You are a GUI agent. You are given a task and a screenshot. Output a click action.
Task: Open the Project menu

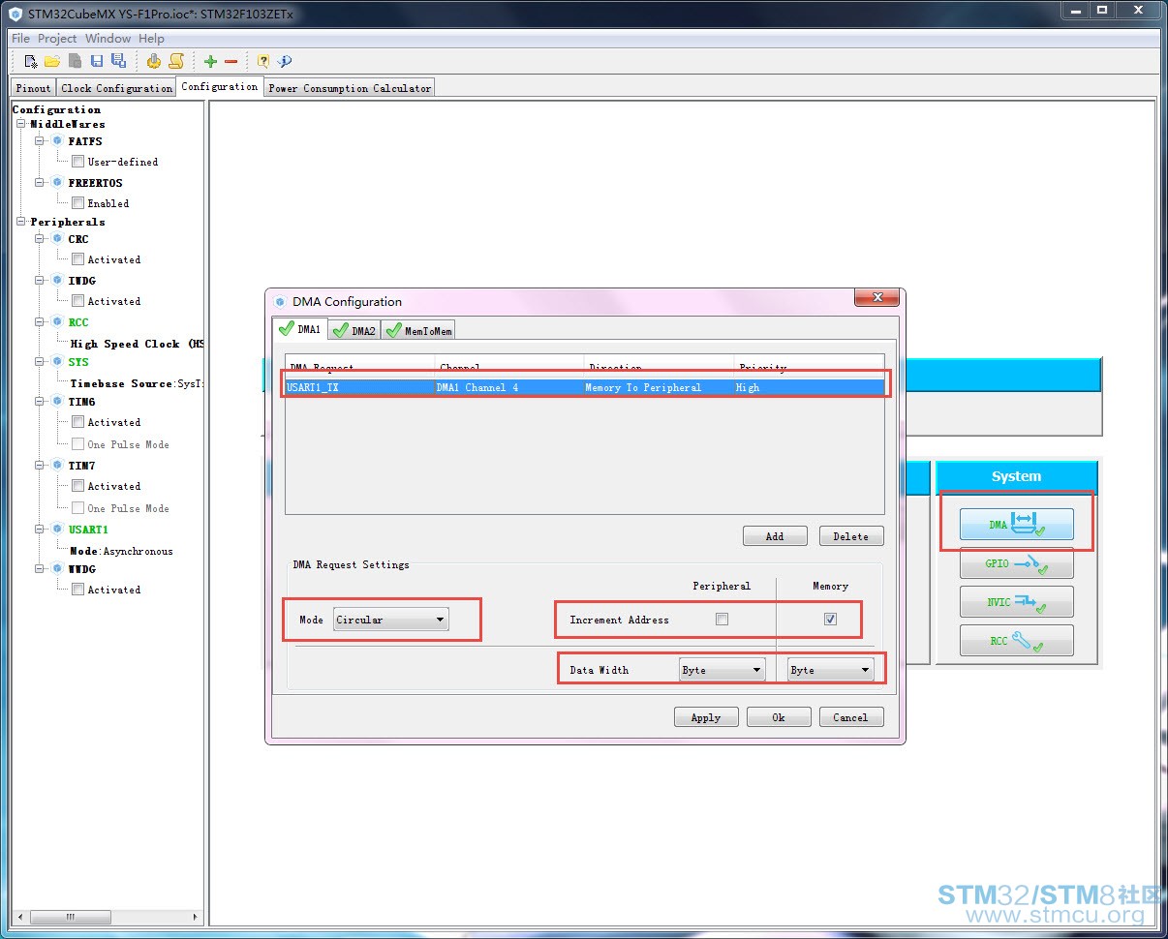pos(57,38)
